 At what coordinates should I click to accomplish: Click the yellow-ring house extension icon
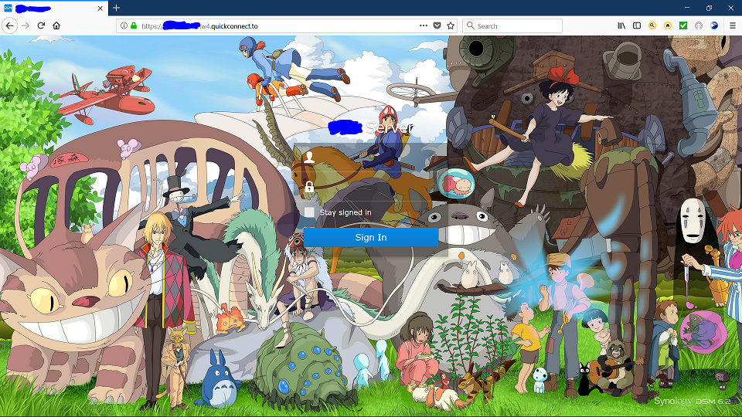click(668, 25)
